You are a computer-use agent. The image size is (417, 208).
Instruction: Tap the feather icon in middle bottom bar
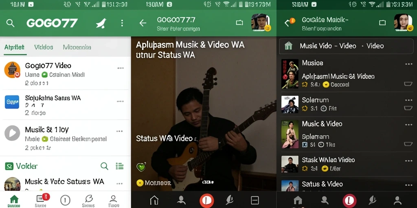coord(230,200)
